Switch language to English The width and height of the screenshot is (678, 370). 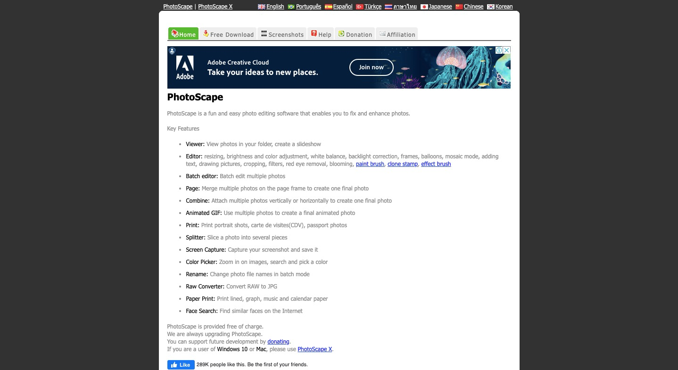point(275,7)
